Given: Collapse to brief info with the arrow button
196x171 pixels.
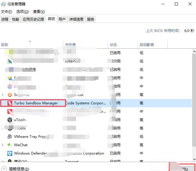Looking at the screenshot, I should point(4,169).
